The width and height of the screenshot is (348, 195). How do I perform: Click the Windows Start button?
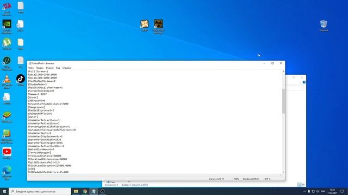click(x=4, y=191)
